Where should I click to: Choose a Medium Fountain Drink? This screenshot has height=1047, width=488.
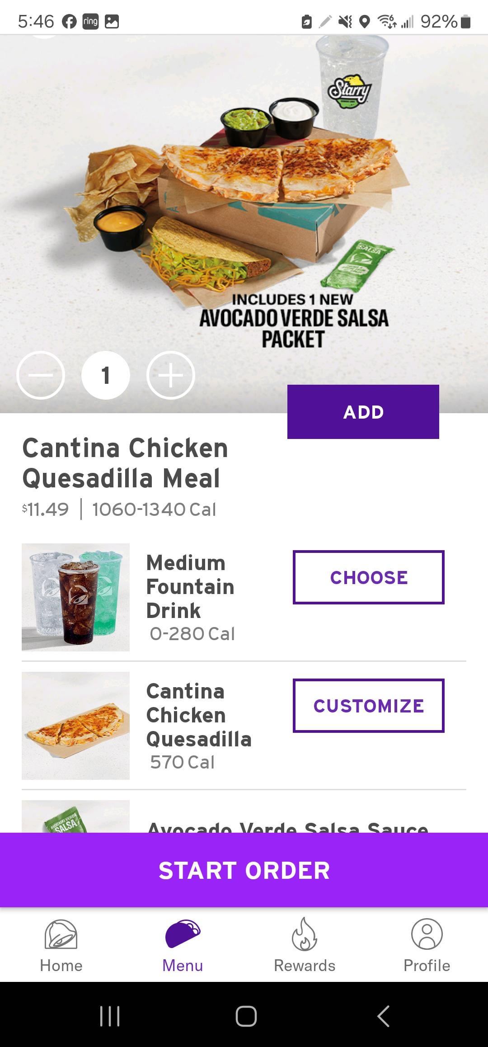tap(368, 577)
